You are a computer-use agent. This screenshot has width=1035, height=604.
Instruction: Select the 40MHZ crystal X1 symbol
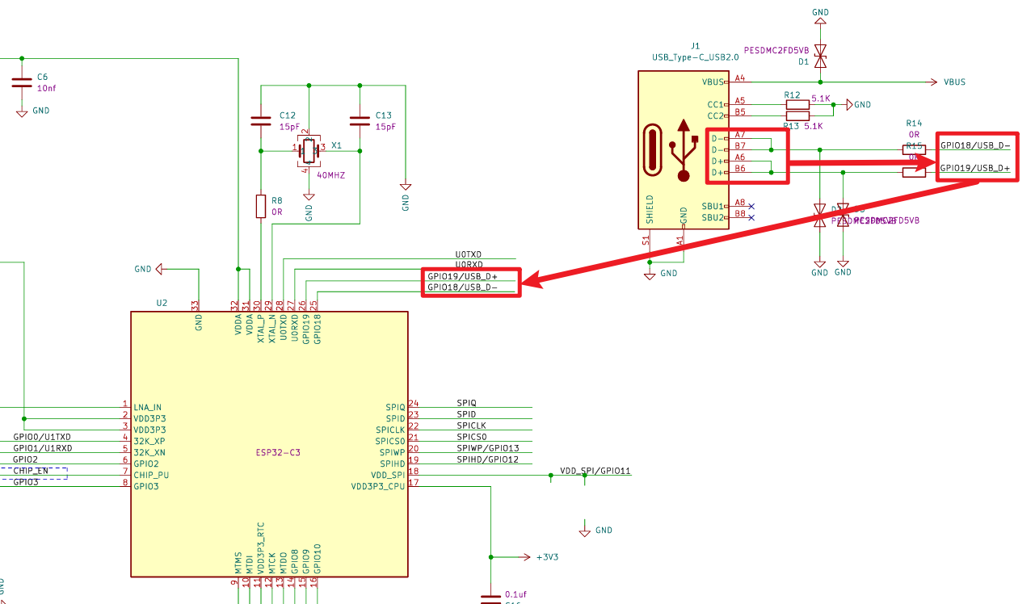click(x=308, y=149)
